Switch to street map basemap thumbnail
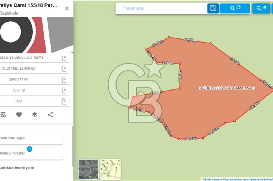 (x=111, y=170)
